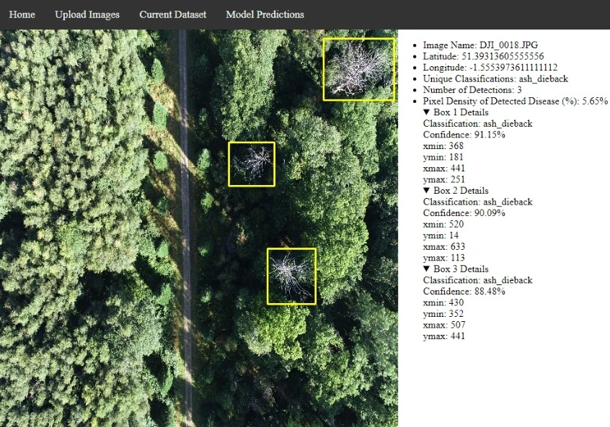Click the ymin: 181 value
The height and width of the screenshot is (427, 610).
[x=443, y=158]
